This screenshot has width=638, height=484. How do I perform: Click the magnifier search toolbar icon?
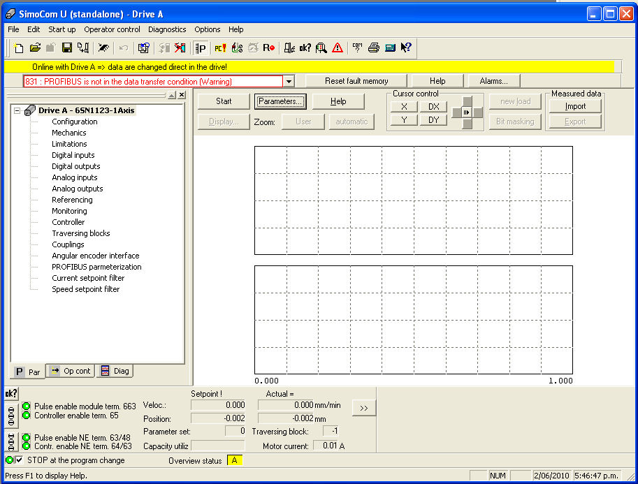point(321,48)
